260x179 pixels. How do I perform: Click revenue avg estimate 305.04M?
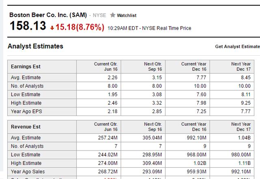pos(152,138)
